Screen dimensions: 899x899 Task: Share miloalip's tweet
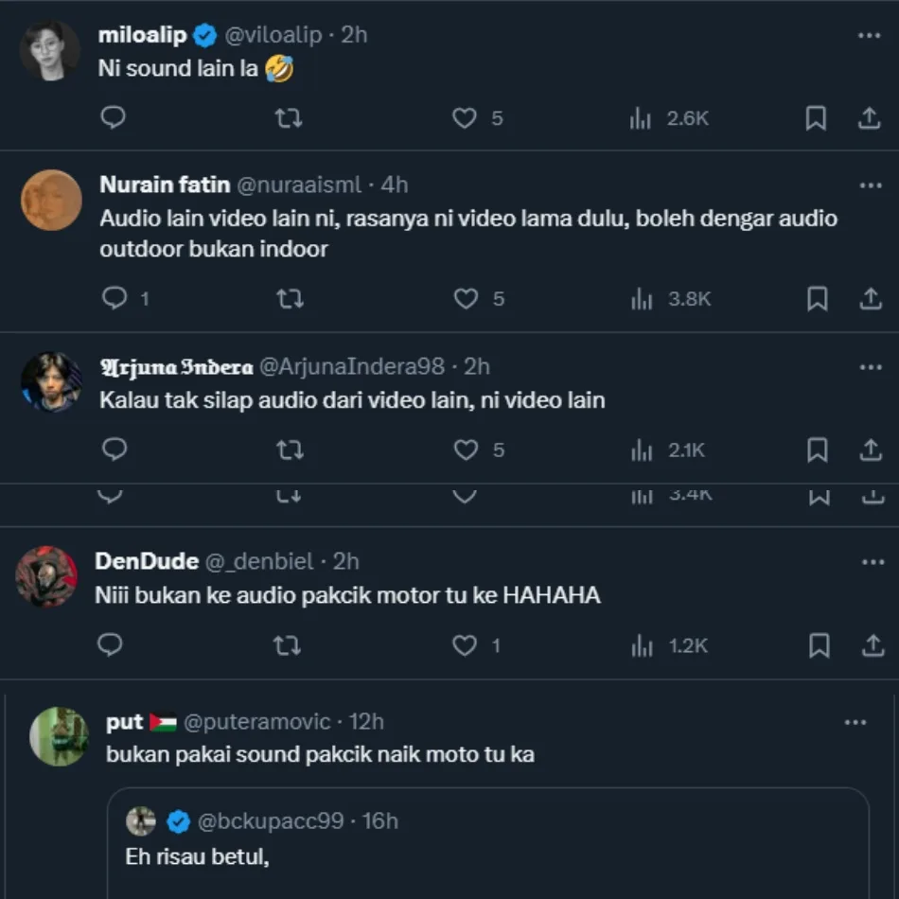click(x=869, y=118)
